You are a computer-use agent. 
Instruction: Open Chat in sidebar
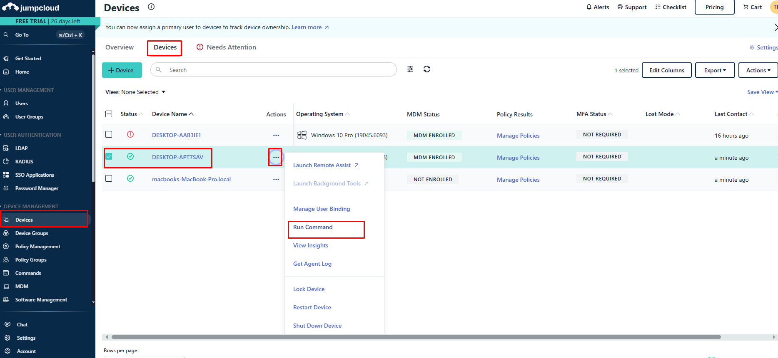pyautogui.click(x=22, y=325)
